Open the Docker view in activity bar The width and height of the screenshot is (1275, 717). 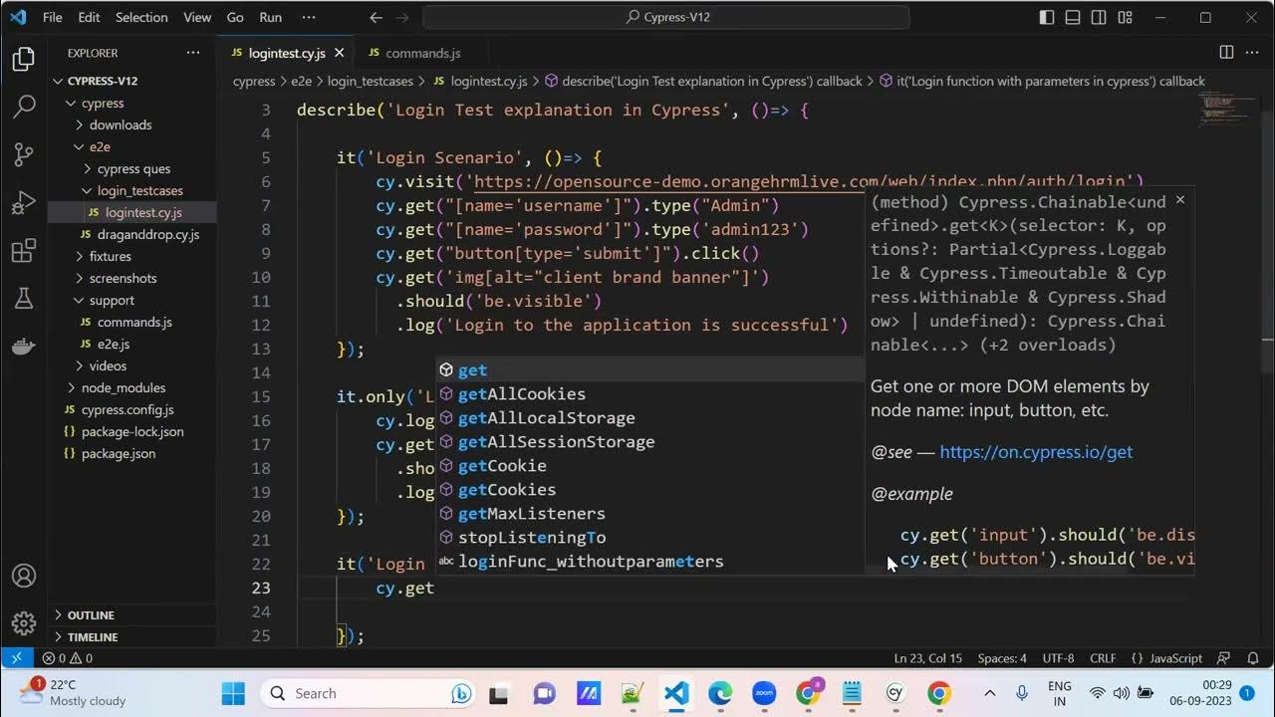24,346
